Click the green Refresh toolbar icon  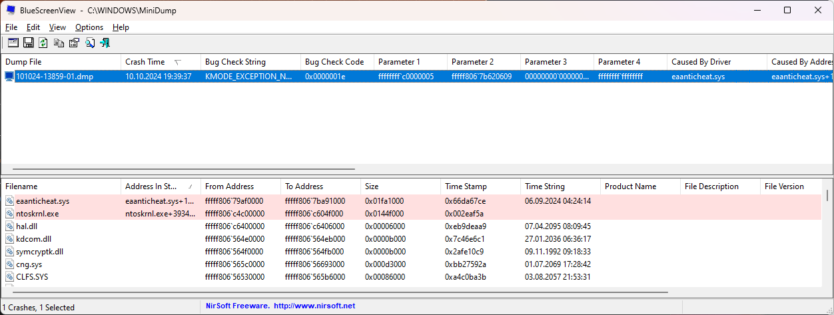43,43
